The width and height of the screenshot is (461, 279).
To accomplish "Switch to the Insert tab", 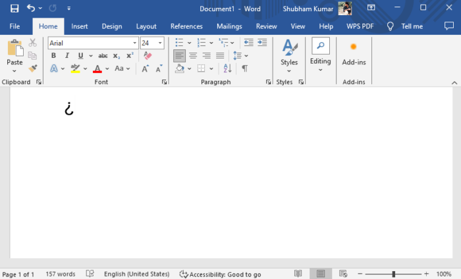I will click(x=80, y=26).
